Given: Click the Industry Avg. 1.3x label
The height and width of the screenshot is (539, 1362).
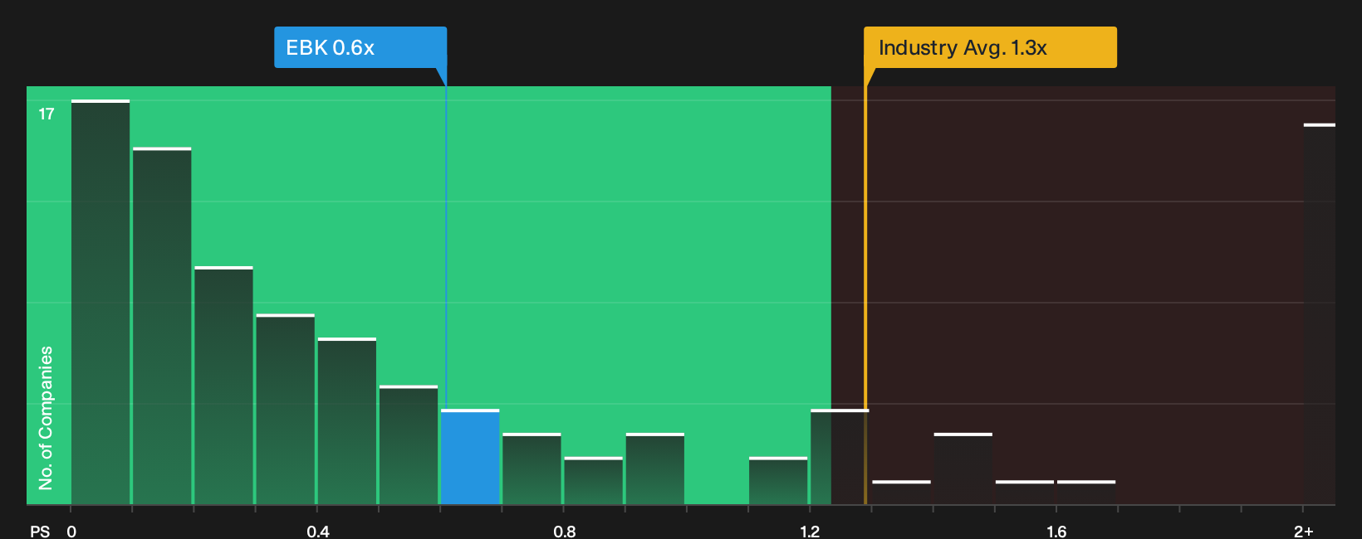Looking at the screenshot, I should coord(990,47).
